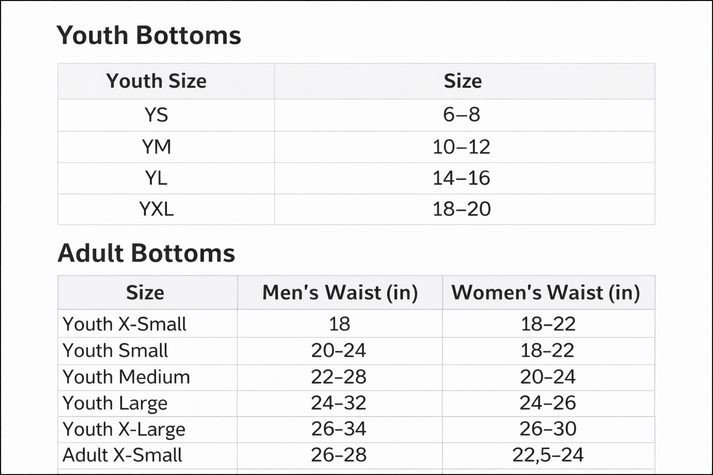Image resolution: width=713 pixels, height=475 pixels.
Task: Click Women's waist 22,5–24 cell
Action: point(548,455)
